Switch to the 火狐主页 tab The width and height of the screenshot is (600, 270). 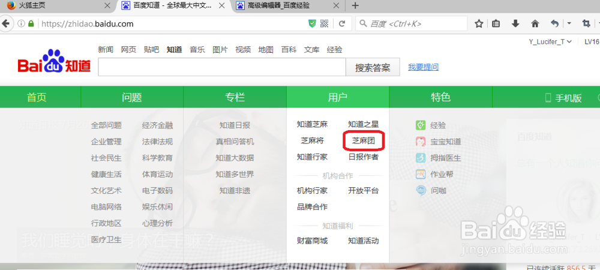tap(58, 5)
